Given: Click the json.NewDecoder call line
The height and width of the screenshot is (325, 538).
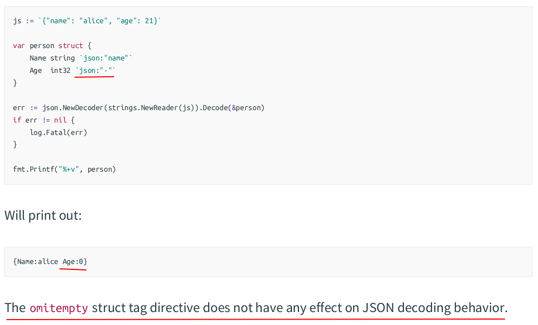Looking at the screenshot, I should (138, 107).
